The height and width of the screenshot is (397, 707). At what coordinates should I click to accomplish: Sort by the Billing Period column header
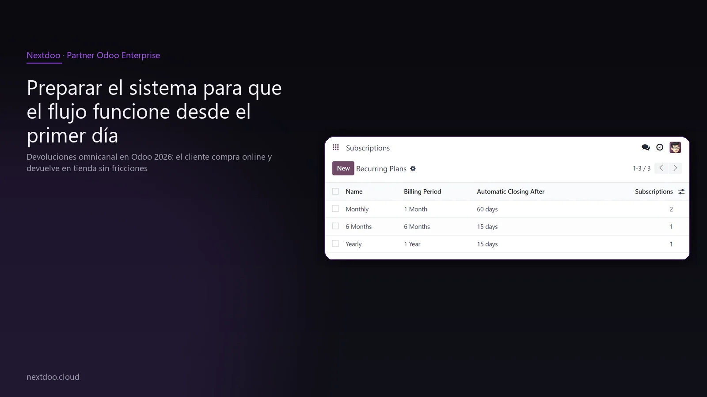(422, 191)
